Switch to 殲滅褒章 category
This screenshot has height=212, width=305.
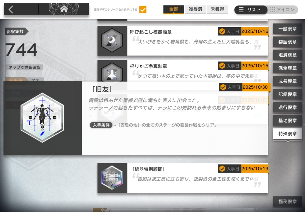tap(288, 55)
